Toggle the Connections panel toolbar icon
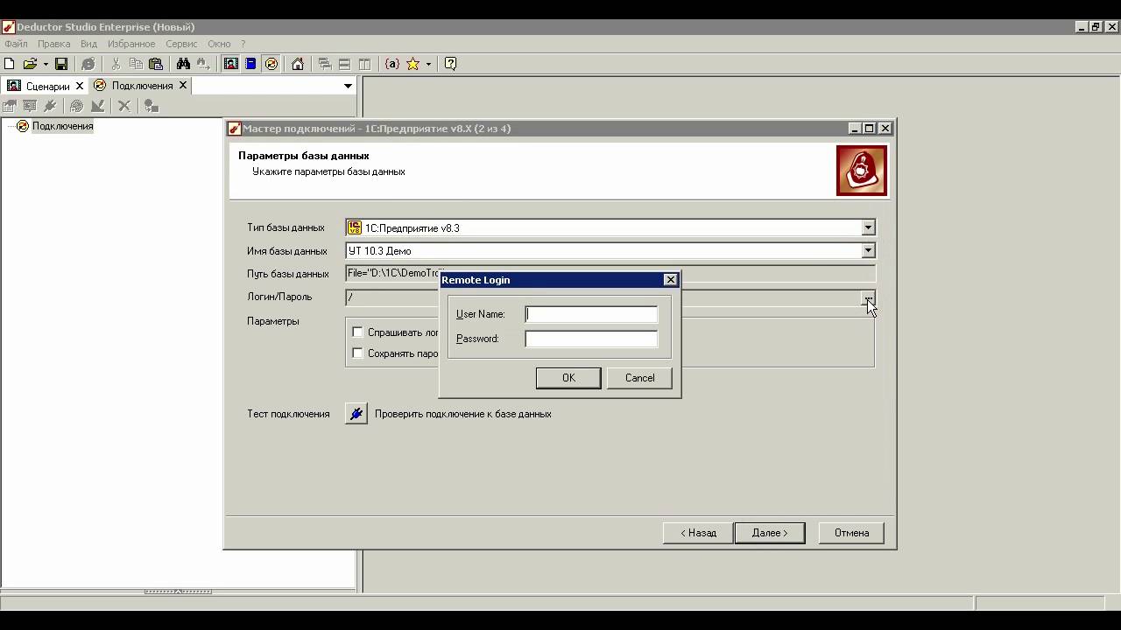Image resolution: width=1121 pixels, height=630 pixels. pos(271,64)
